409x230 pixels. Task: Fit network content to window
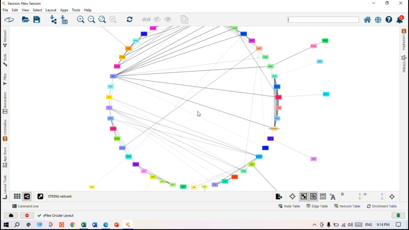[102, 20]
